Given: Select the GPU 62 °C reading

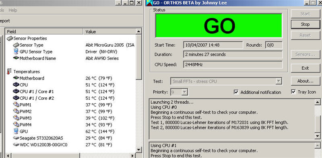Looking at the screenshot, I should tap(100, 131).
